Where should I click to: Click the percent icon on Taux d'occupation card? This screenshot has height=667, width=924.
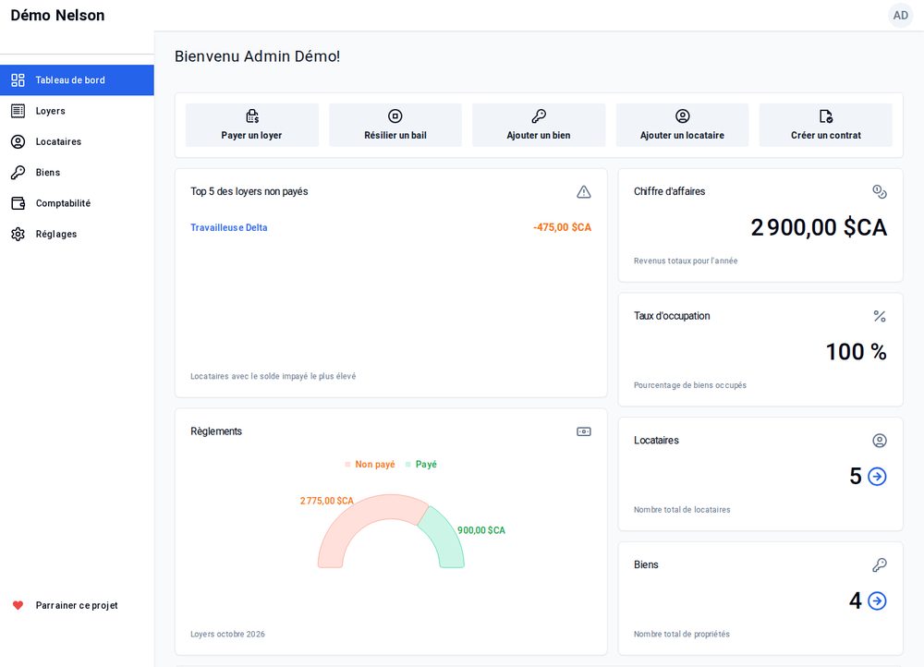(x=880, y=317)
